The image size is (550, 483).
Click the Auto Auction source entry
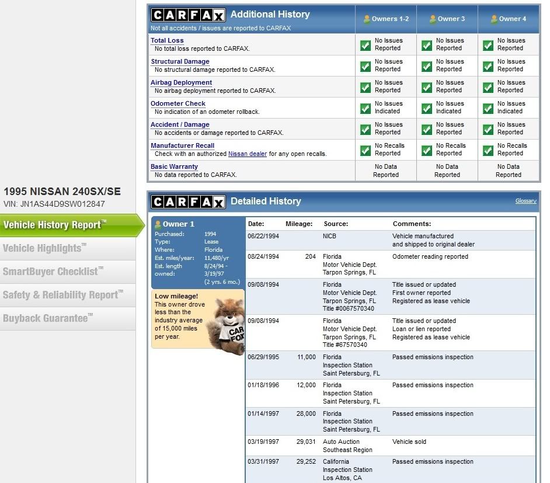(341, 442)
